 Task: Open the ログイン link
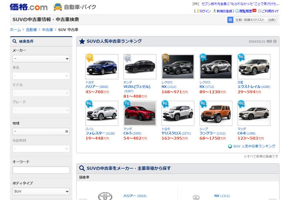point(205,11)
